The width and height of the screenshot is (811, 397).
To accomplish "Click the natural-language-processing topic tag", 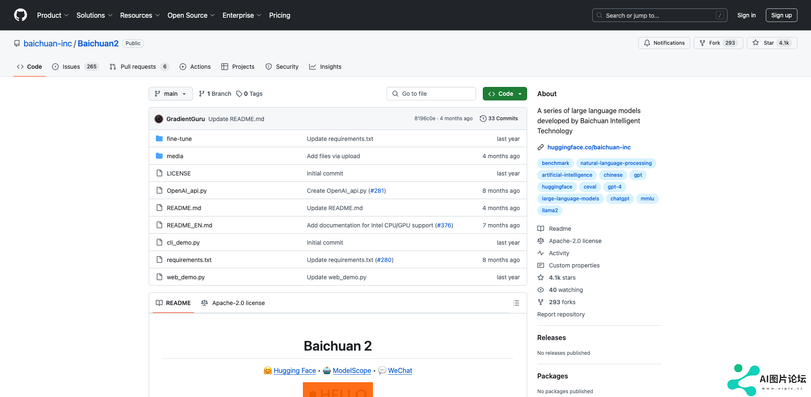I will 616,163.
